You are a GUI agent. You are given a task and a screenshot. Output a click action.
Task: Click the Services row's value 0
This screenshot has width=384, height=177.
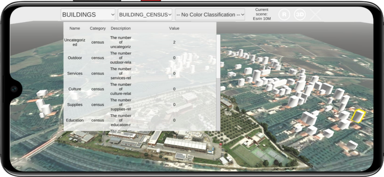point(174,73)
